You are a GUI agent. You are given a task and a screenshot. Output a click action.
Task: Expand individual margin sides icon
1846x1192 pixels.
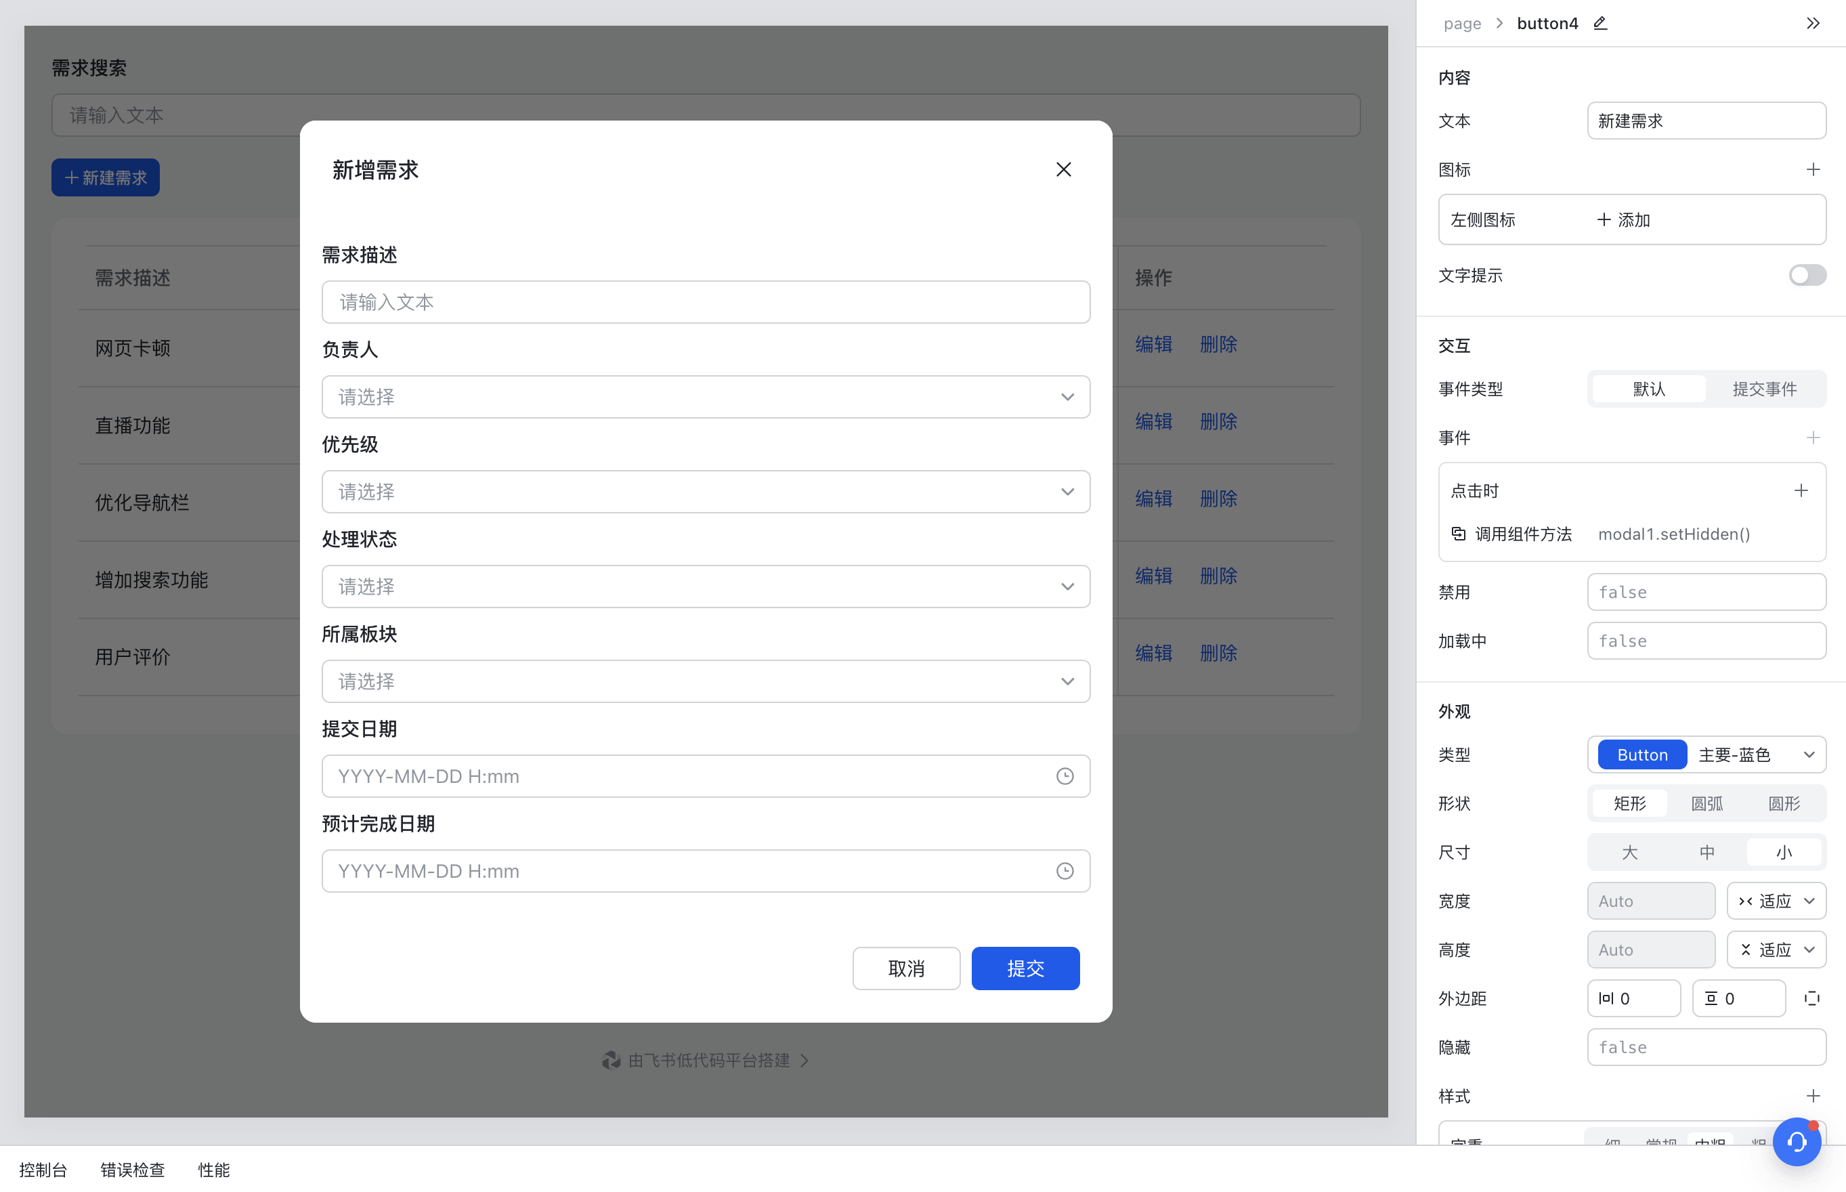1811,998
